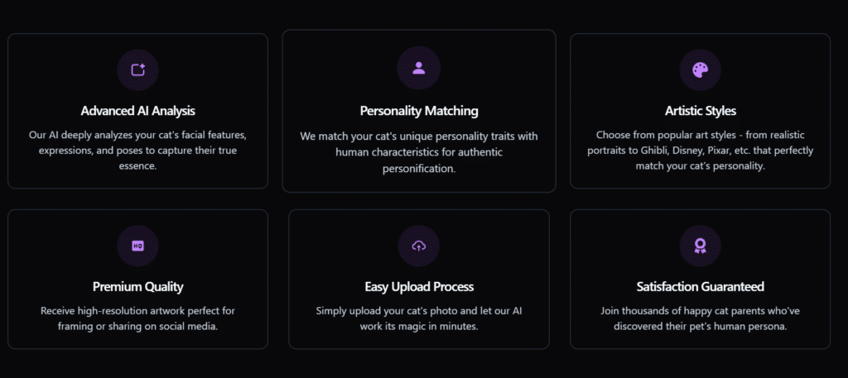Click the Satisfaction Guaranteed heading
This screenshot has width=848, height=378.
(x=700, y=287)
